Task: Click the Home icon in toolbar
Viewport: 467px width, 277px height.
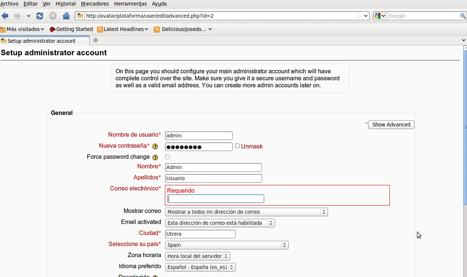Action: tap(66, 16)
